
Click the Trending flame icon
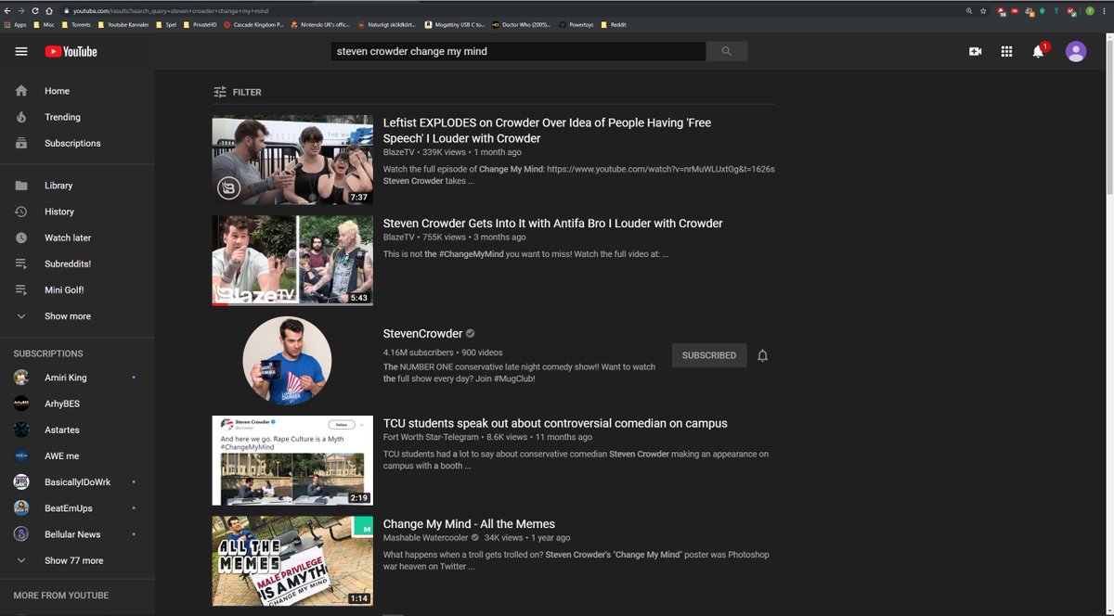pos(21,117)
